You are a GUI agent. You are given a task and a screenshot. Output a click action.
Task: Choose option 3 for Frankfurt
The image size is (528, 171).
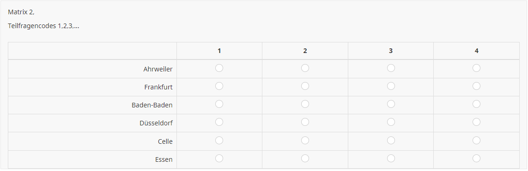tap(391, 86)
